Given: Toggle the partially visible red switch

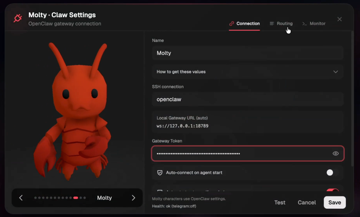Looking at the screenshot, I should (x=332, y=191).
